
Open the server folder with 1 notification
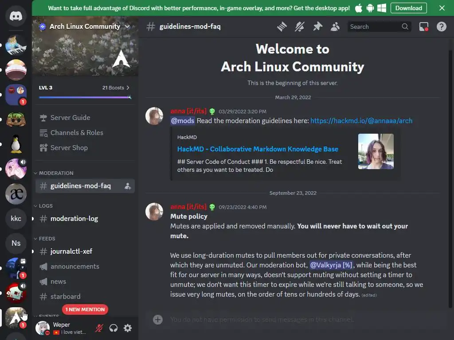pyautogui.click(x=16, y=95)
